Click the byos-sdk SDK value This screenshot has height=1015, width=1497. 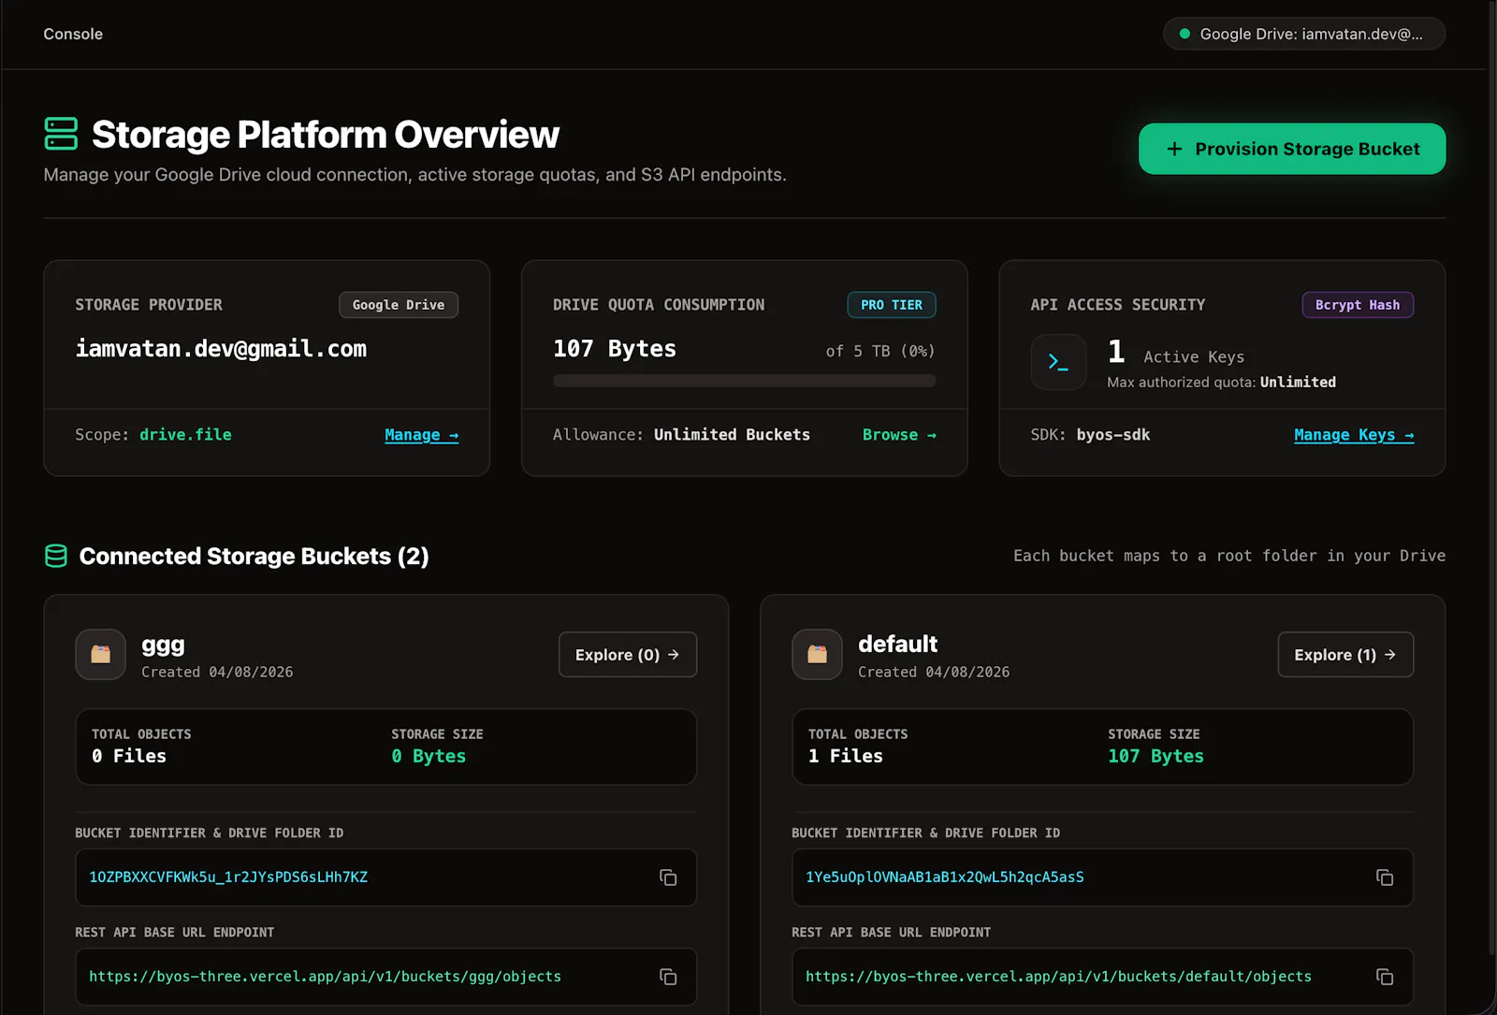(1113, 435)
